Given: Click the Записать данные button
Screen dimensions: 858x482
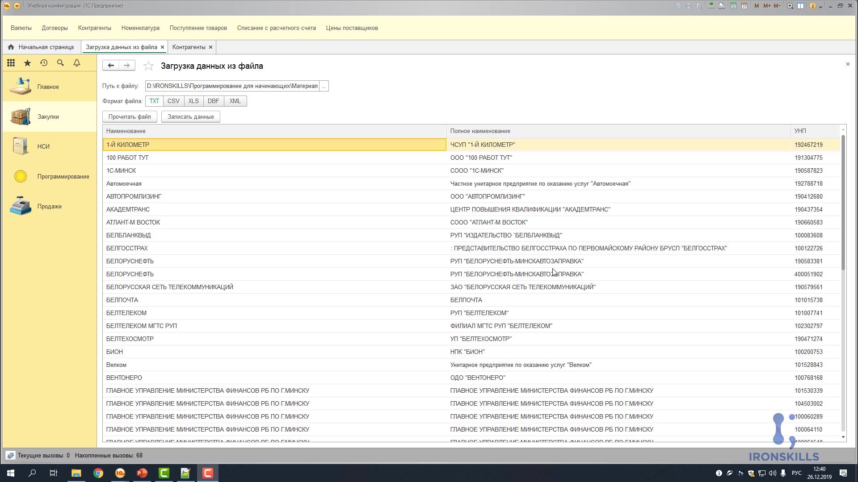Looking at the screenshot, I should [x=191, y=116].
